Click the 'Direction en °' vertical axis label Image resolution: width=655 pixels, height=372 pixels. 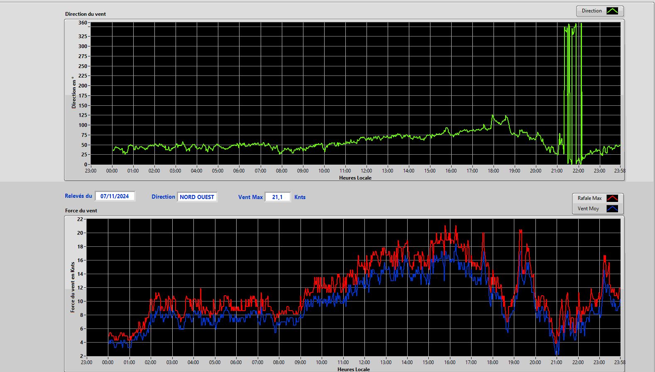click(74, 92)
